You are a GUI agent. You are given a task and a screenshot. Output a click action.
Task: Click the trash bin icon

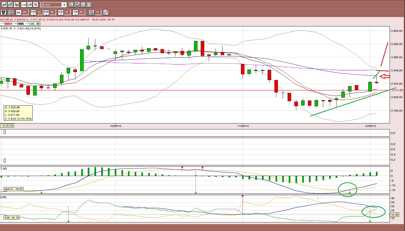click(4, 12)
